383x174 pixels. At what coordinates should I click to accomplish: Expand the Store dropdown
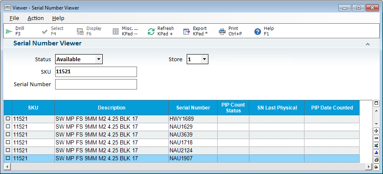pyautogui.click(x=204, y=60)
